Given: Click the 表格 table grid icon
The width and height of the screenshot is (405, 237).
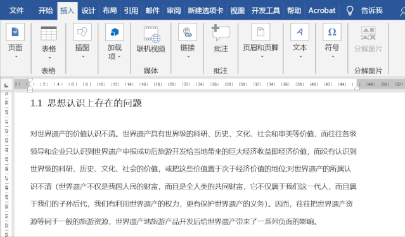Looking at the screenshot, I should point(49,34).
